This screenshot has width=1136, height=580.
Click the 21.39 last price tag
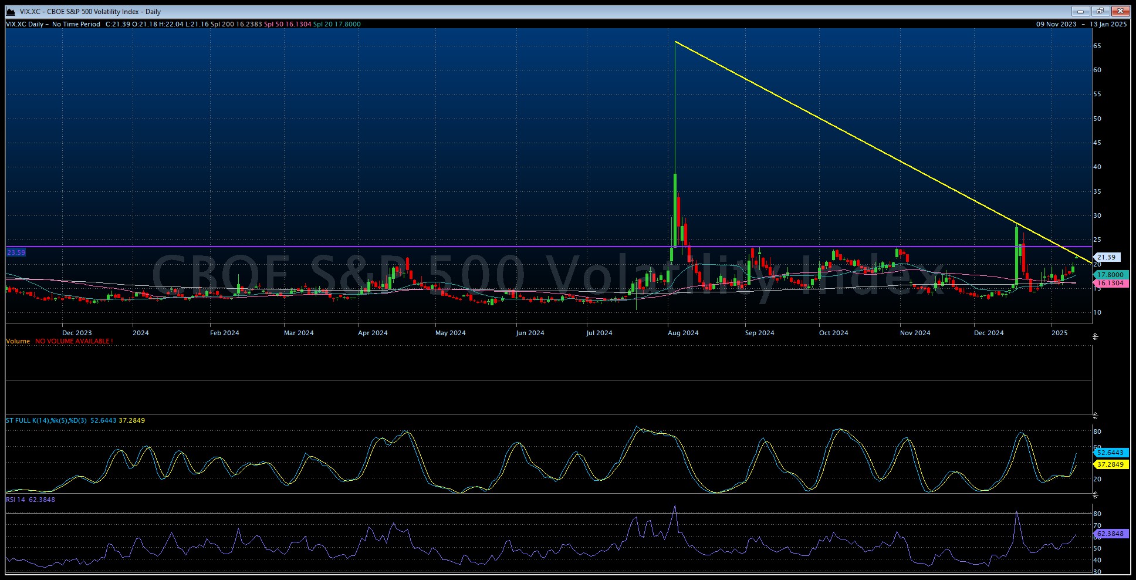(x=1107, y=257)
